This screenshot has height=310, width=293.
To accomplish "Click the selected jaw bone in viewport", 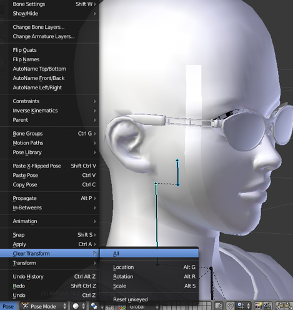I will (177, 172).
